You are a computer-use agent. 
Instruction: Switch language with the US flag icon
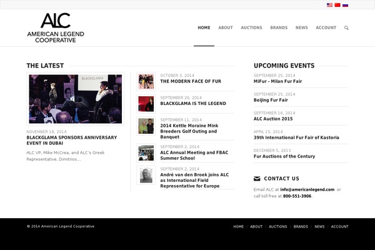(329, 5)
